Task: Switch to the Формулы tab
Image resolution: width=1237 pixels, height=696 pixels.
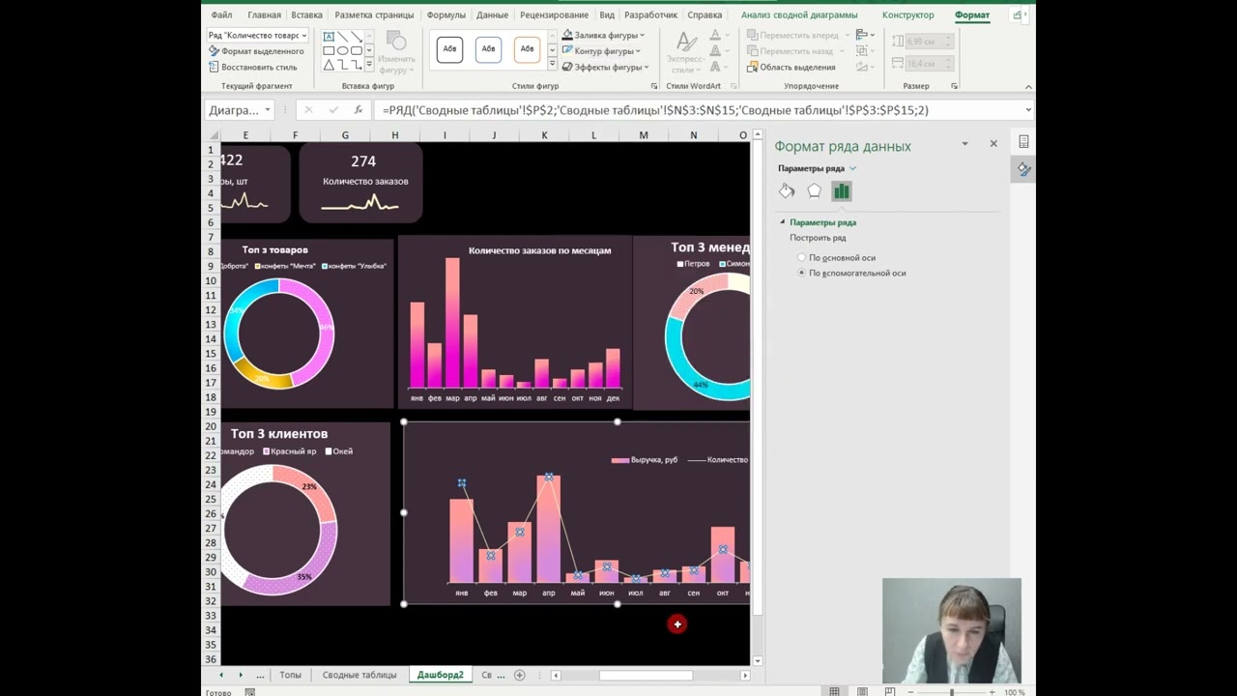Action: (446, 15)
